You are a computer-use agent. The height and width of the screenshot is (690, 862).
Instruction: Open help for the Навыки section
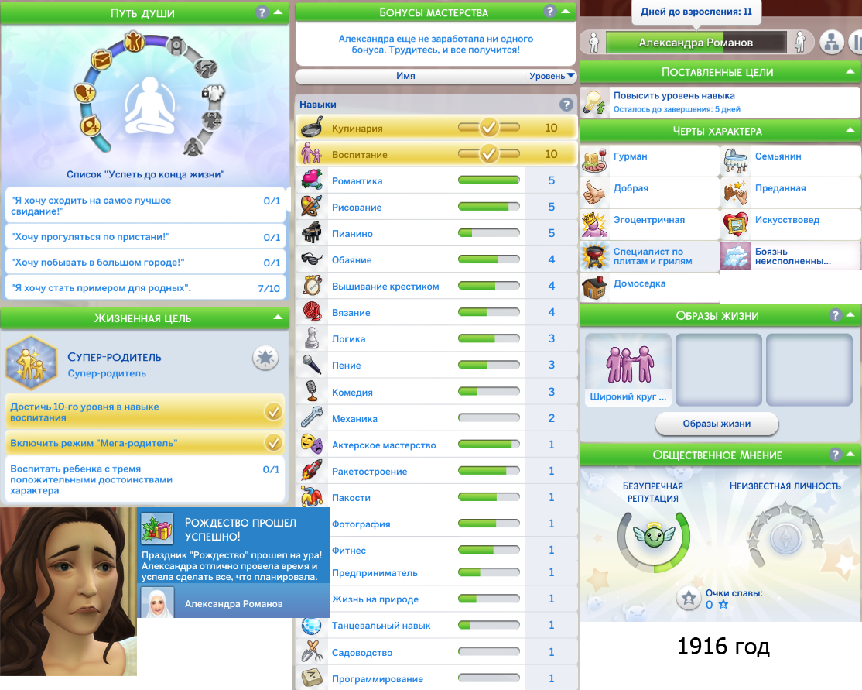tap(566, 105)
